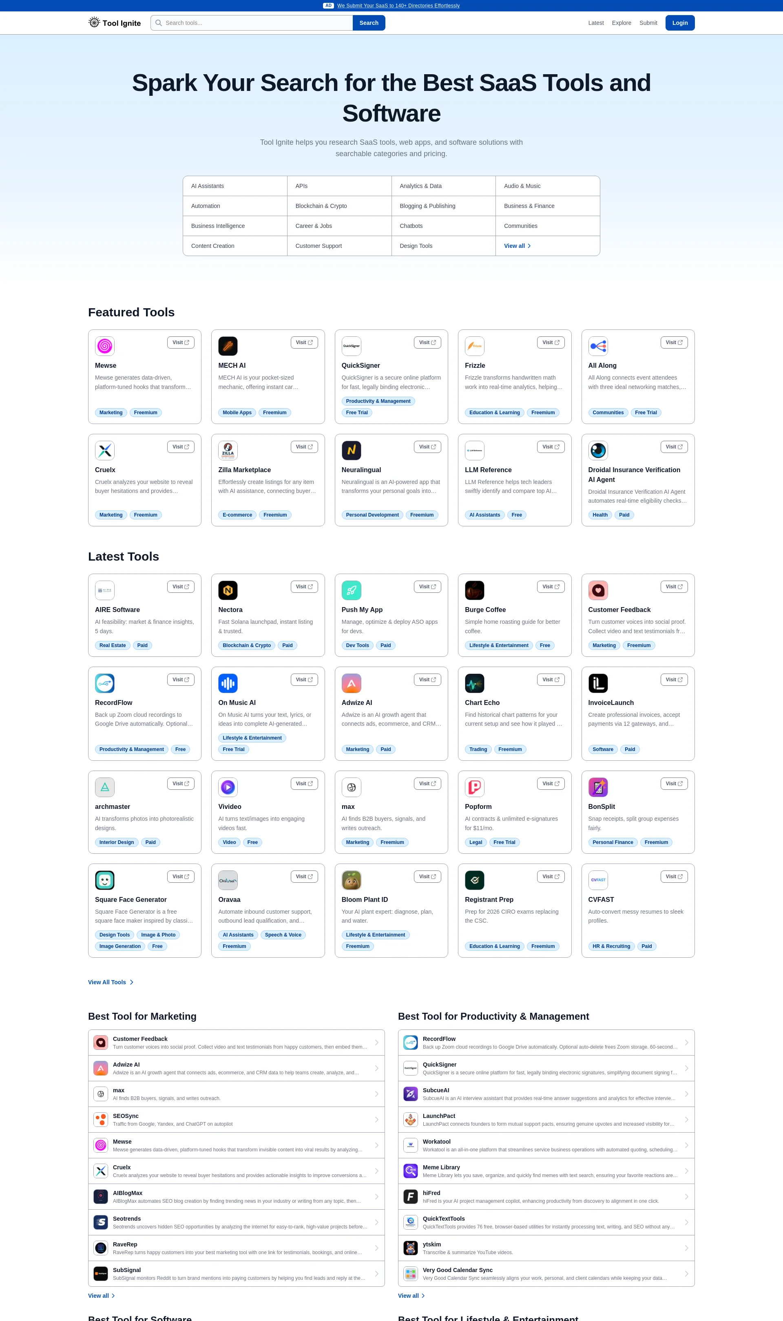Click the RecordFlow icon in Latest Tools
Viewport: 783px width, 1321px height.
[104, 683]
